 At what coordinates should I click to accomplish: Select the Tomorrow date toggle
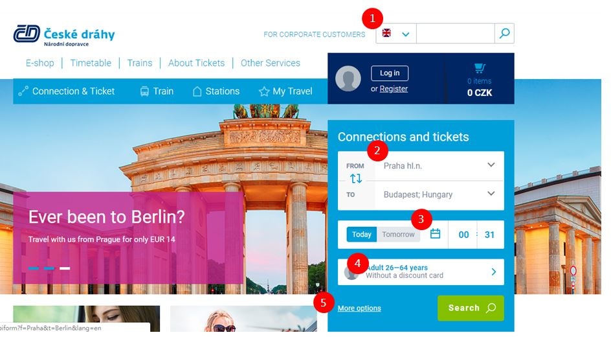pyautogui.click(x=398, y=235)
